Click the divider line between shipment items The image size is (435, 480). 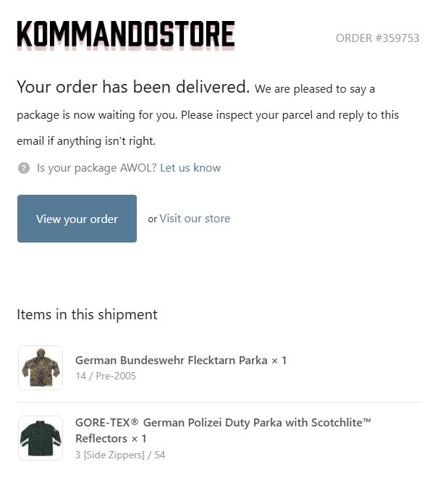coord(219,402)
